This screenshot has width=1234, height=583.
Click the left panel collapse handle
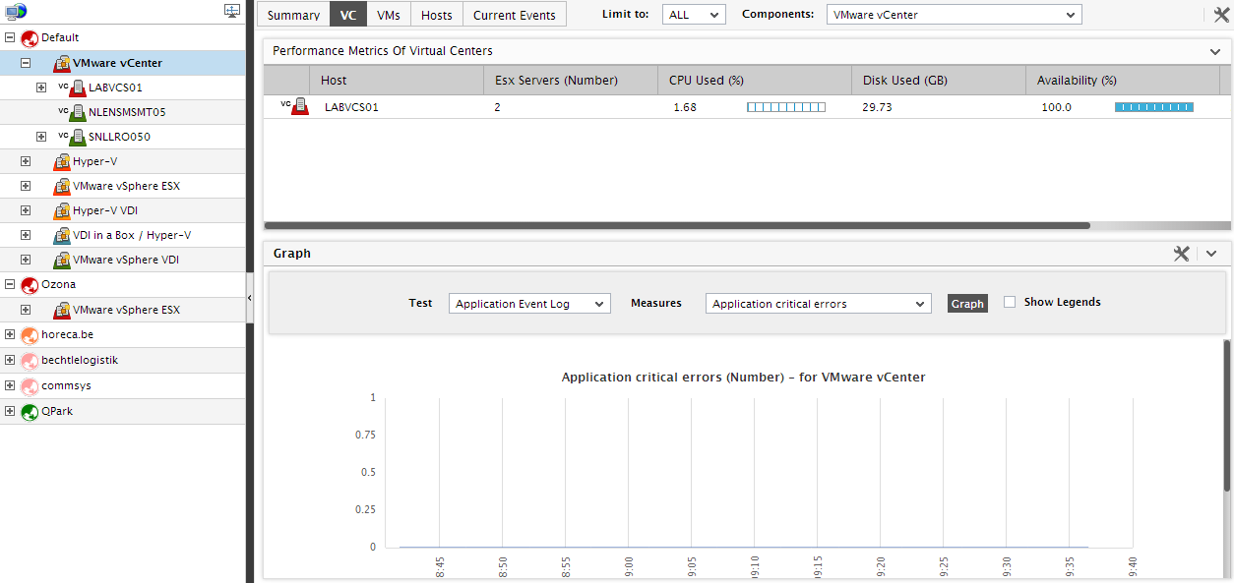click(x=249, y=297)
